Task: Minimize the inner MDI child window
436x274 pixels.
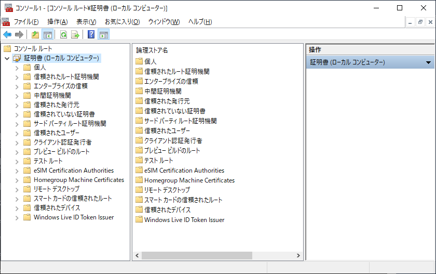Action: 410,22
